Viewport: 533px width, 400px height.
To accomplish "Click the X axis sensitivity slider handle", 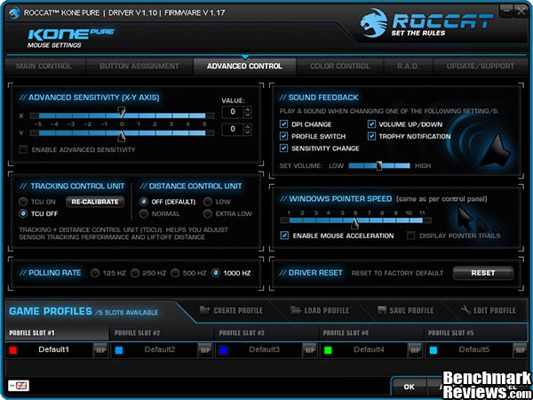I will (122, 112).
